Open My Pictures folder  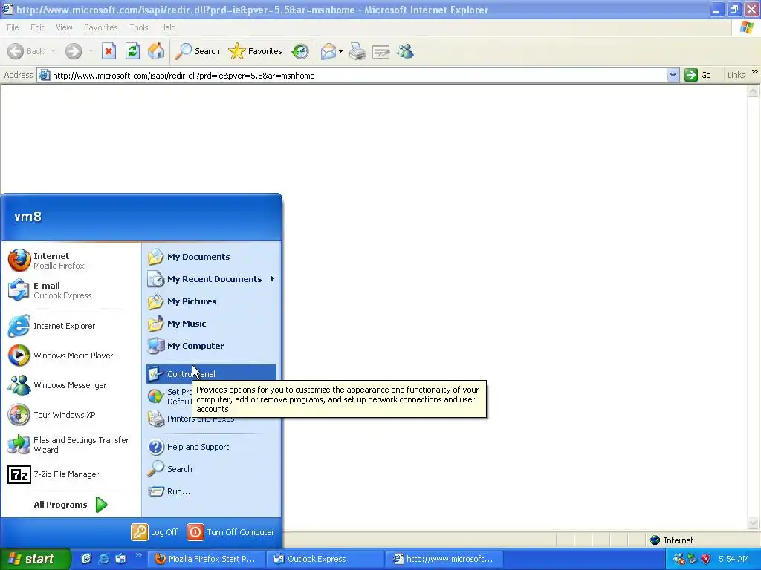point(211,301)
